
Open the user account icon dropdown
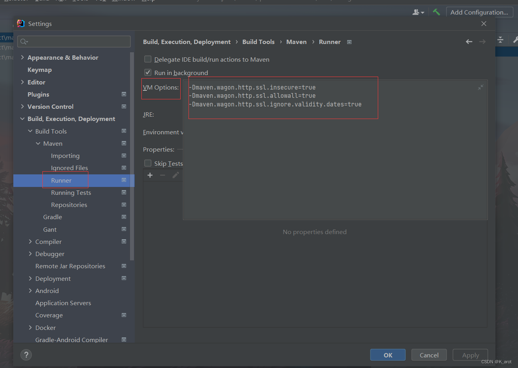[418, 12]
